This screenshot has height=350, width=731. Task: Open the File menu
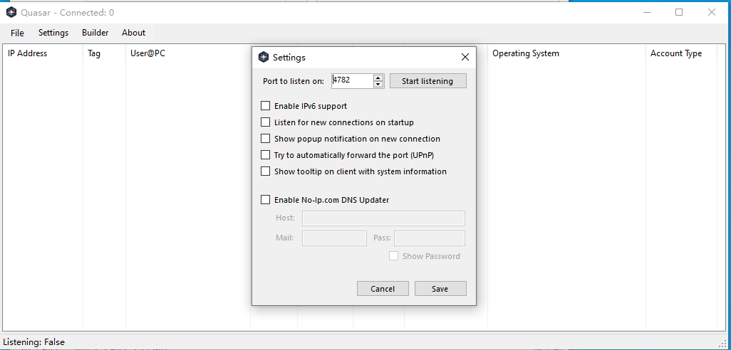(x=17, y=33)
